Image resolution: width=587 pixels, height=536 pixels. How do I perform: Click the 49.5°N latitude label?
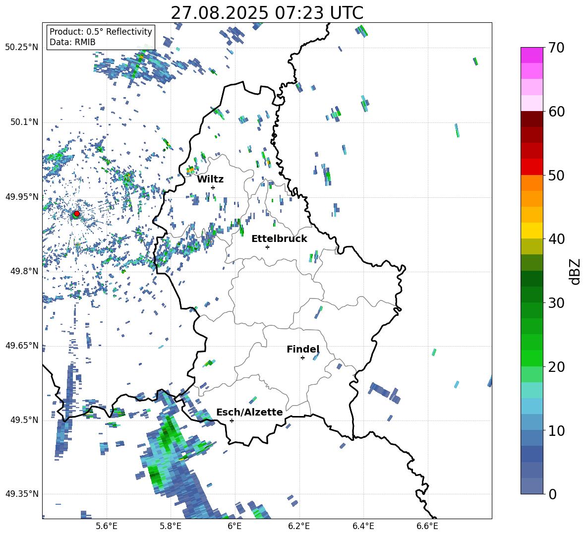(25, 420)
